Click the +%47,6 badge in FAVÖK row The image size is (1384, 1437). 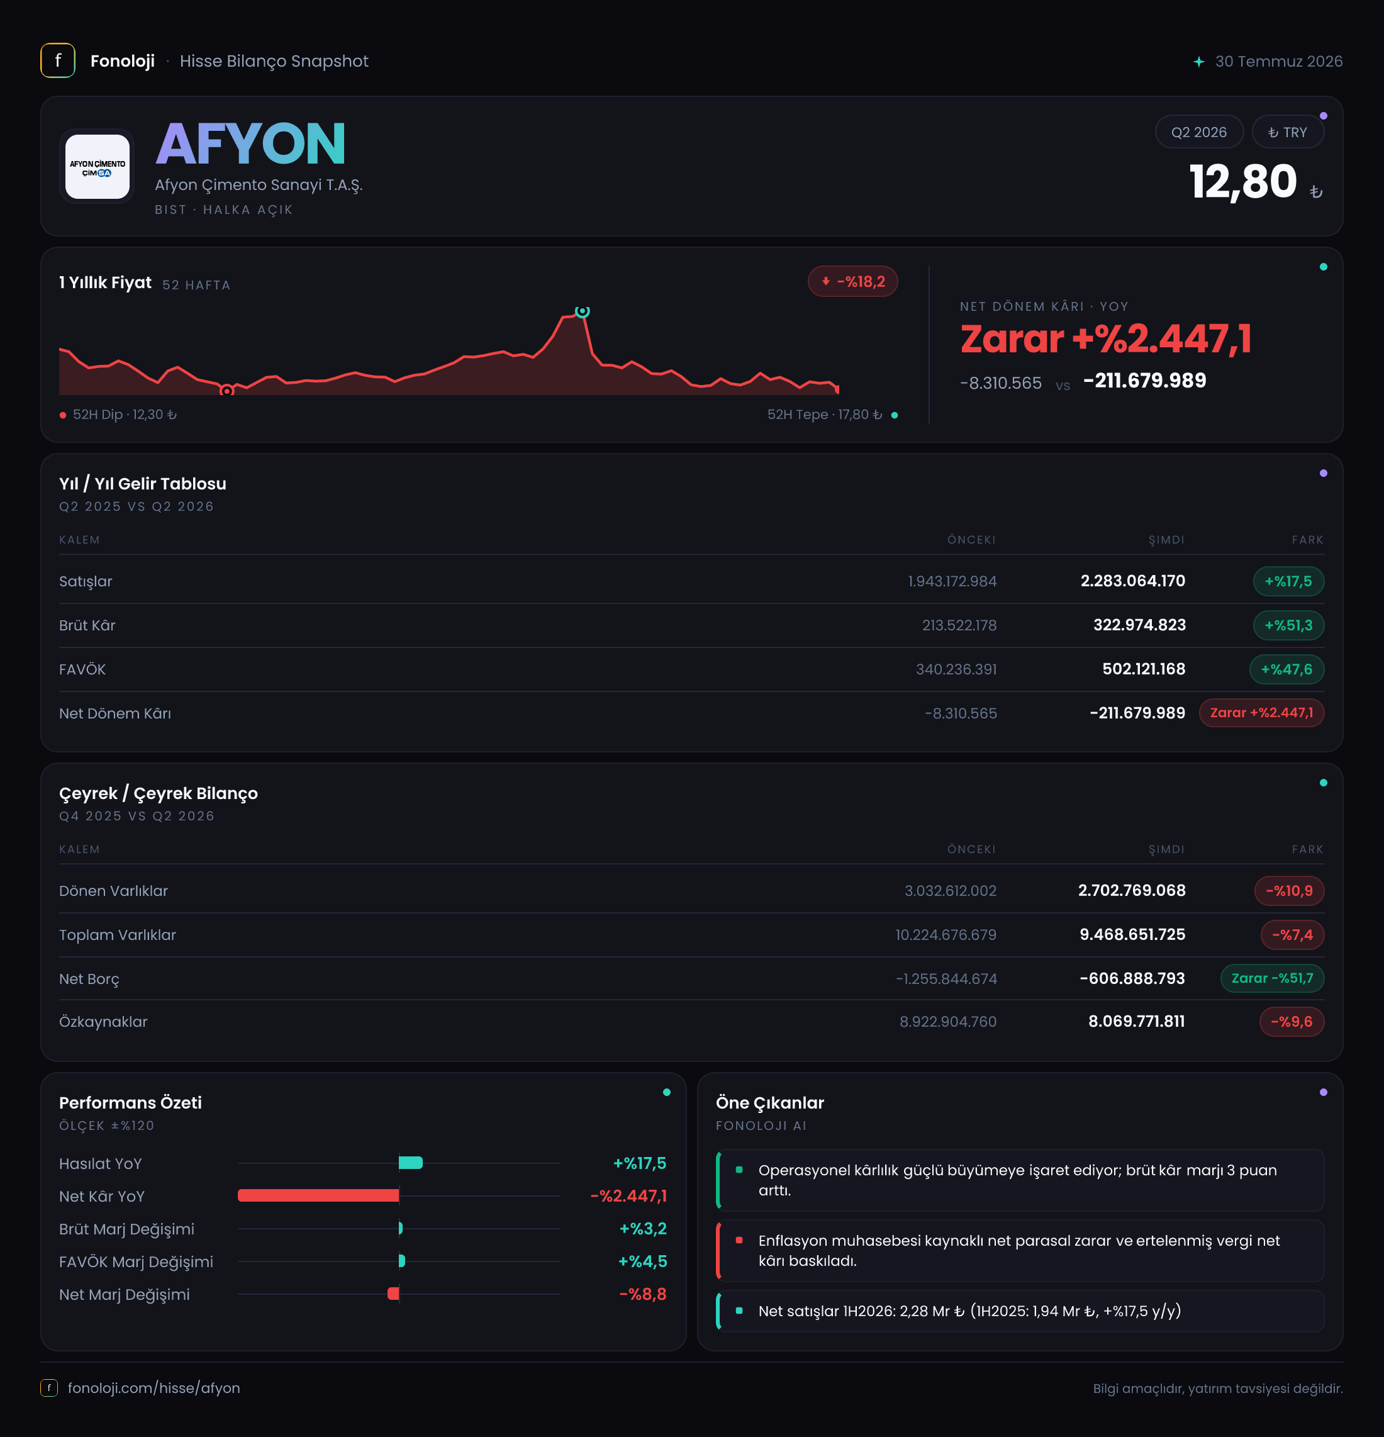(x=1286, y=669)
